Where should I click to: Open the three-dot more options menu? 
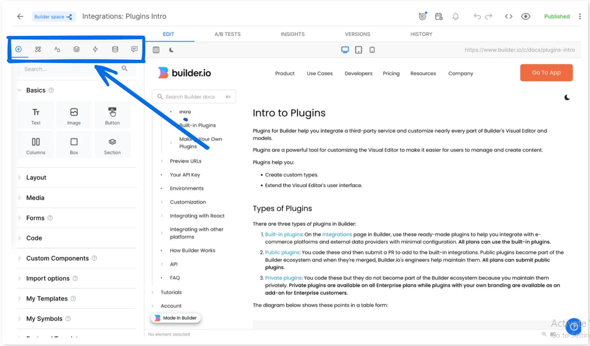(580, 16)
